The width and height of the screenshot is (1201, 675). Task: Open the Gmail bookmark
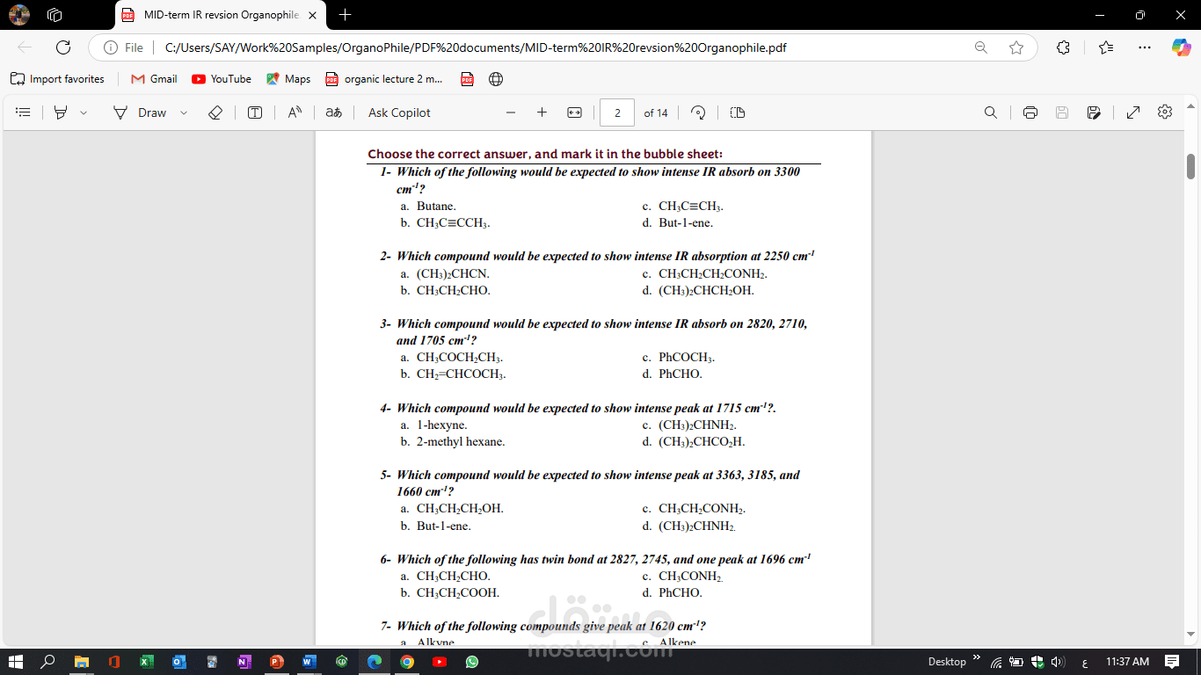pos(154,79)
